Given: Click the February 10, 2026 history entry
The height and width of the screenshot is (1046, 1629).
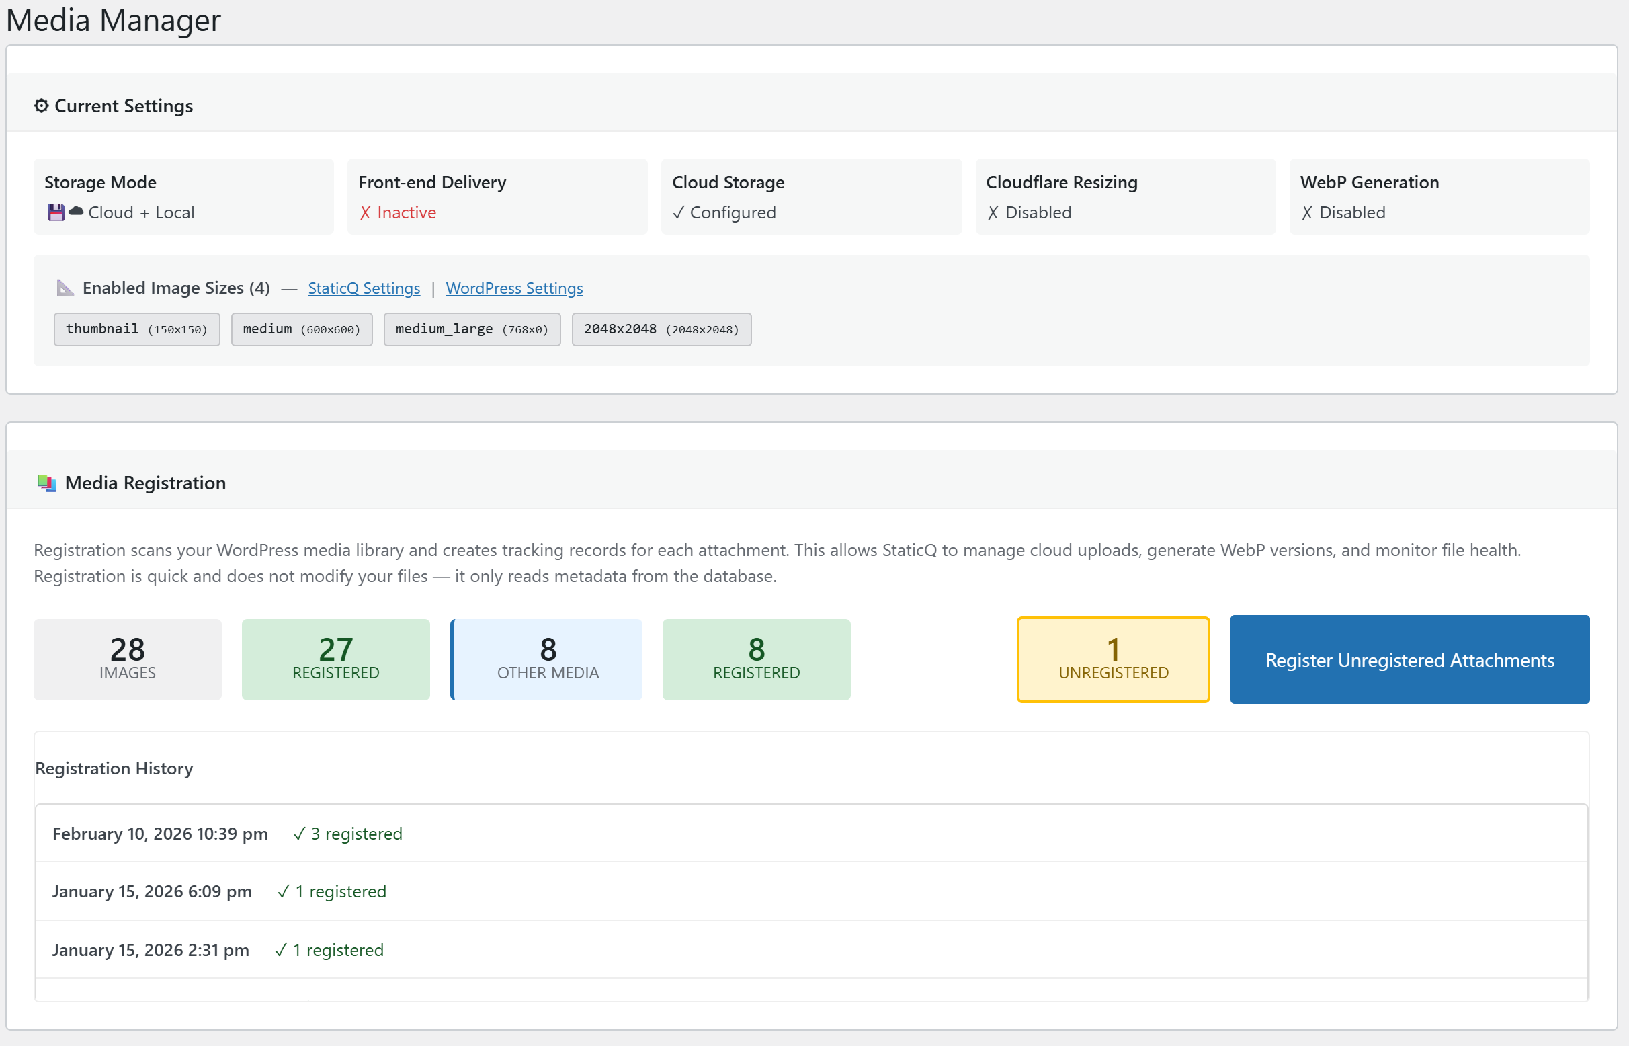Looking at the screenshot, I should click(x=159, y=834).
